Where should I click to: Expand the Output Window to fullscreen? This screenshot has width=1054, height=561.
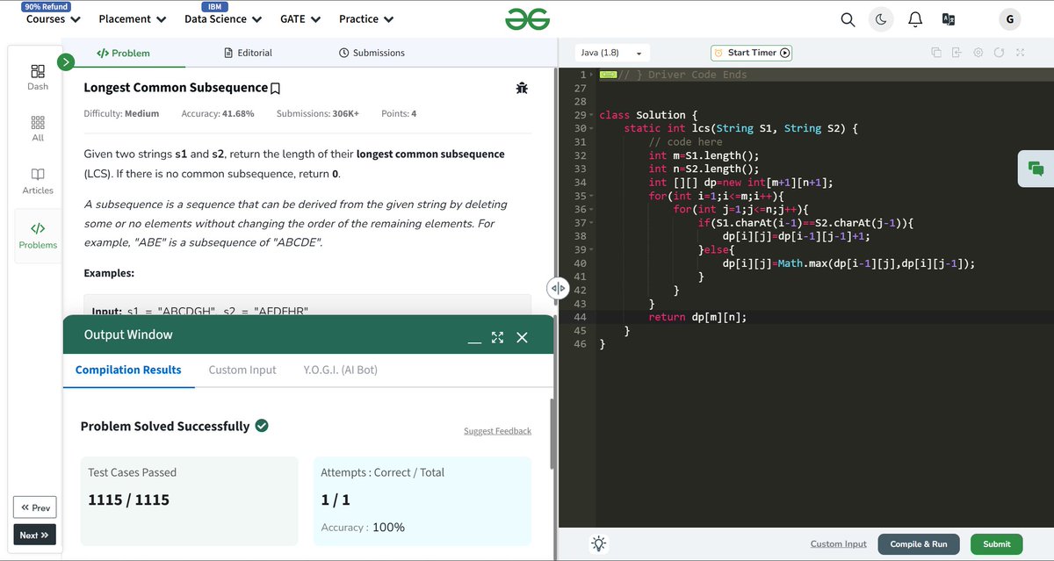498,337
